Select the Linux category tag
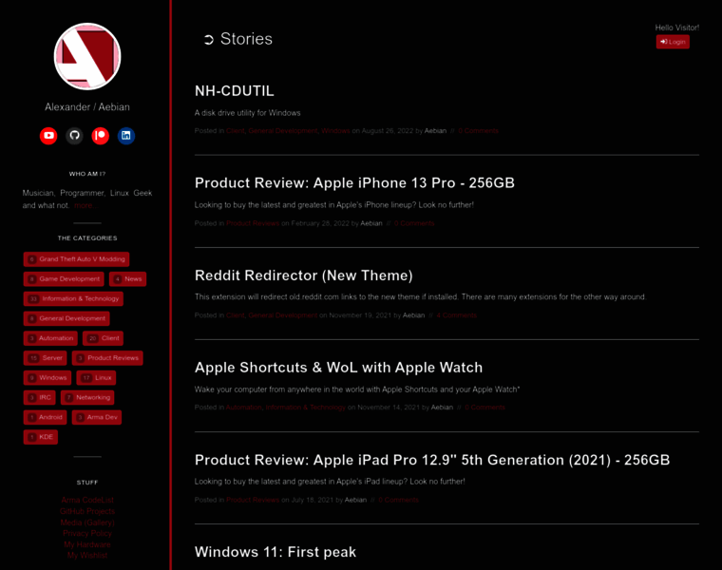The image size is (722, 570). tap(96, 378)
